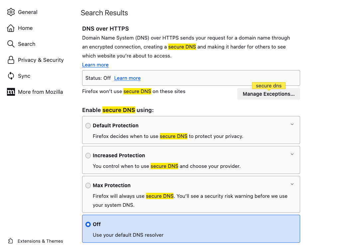The image size is (348, 250).
Task: Click the 'Status: Off' text
Action: (98, 78)
